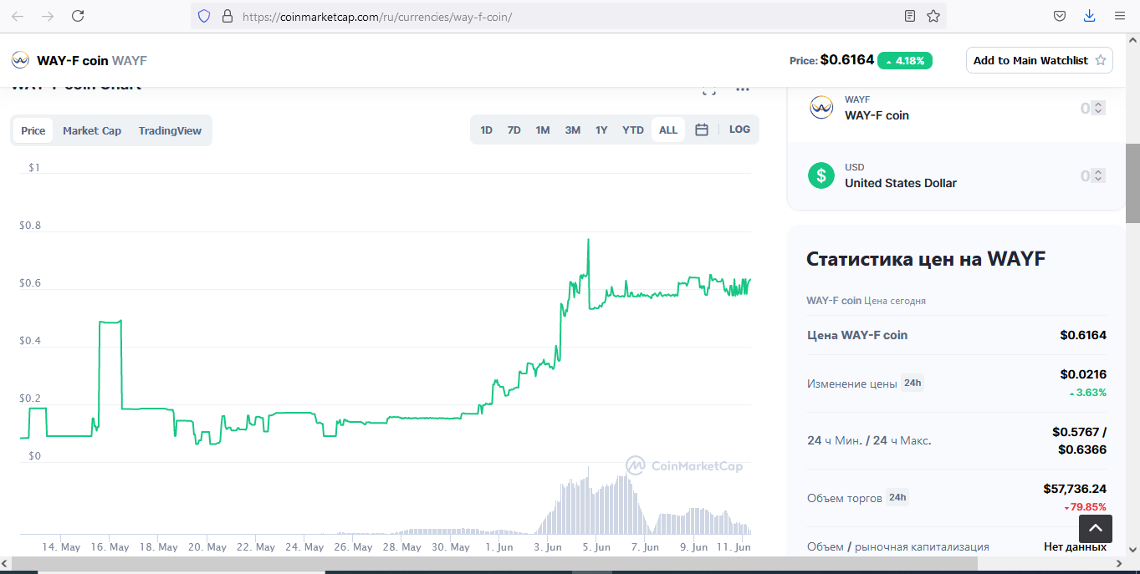This screenshot has height=574, width=1140.
Task: Click the green USD dollar icon in the converter
Action: (821, 175)
